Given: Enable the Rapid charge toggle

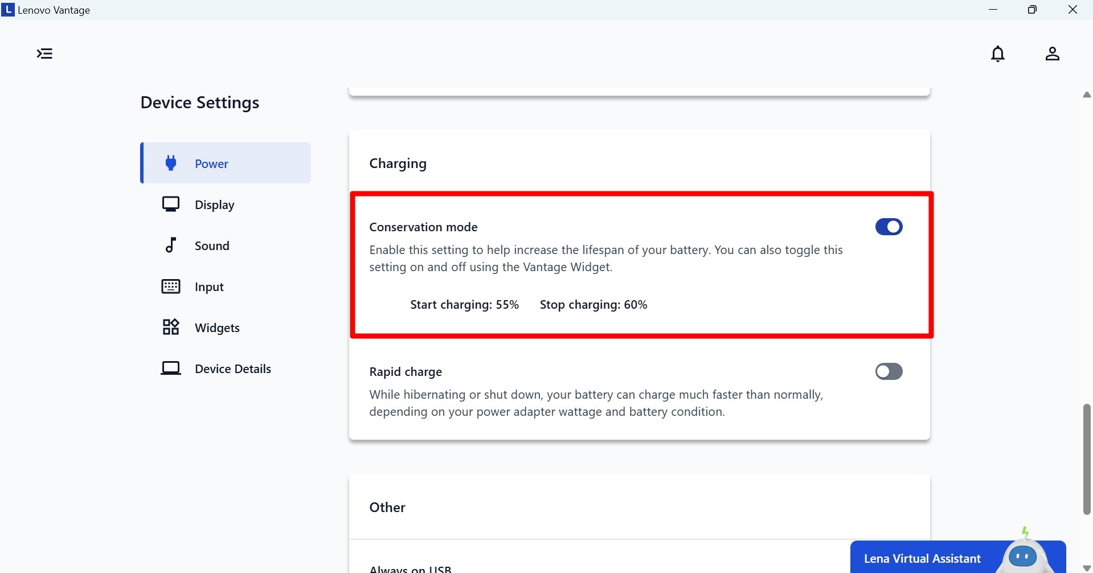Looking at the screenshot, I should 889,371.
